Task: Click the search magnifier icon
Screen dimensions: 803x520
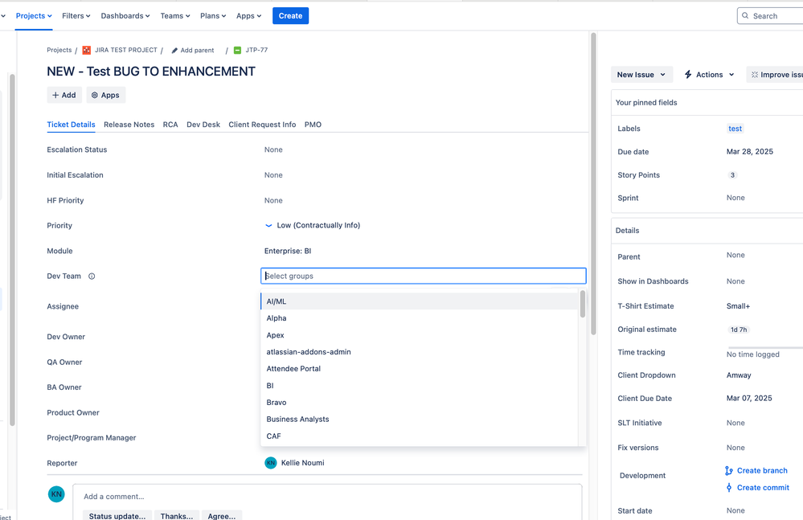Action: [x=745, y=16]
